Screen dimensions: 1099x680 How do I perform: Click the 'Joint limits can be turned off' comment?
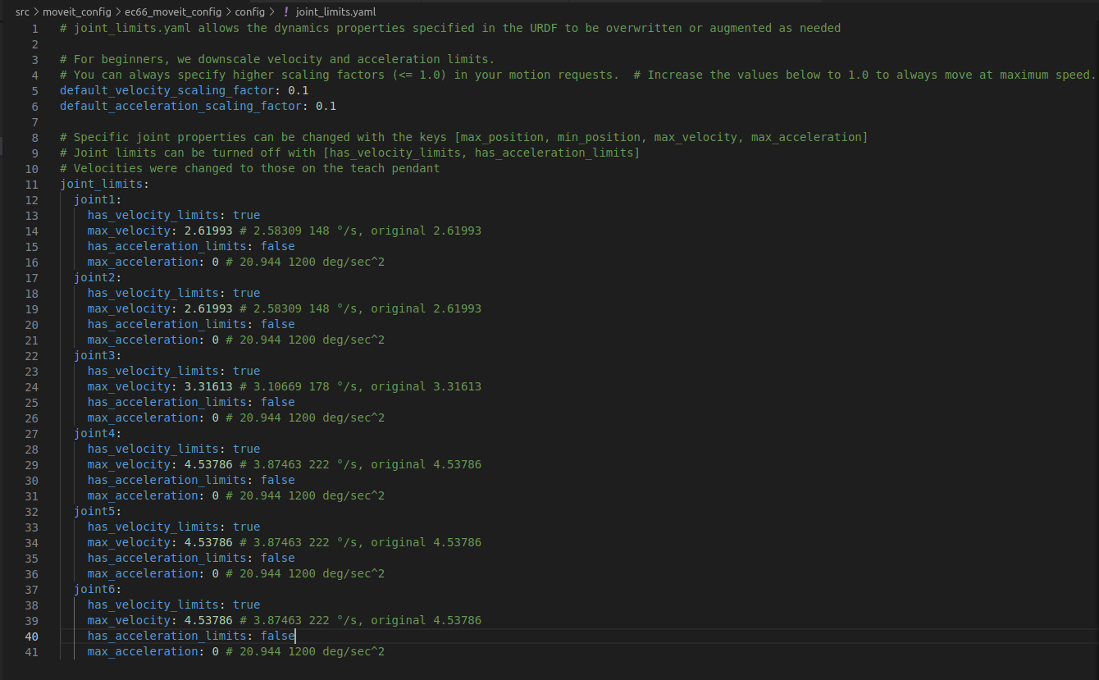(350, 153)
